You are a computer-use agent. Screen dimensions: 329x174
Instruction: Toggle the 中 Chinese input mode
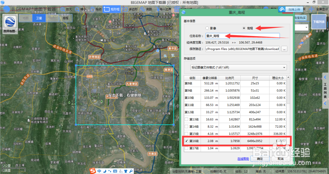pos(99,171)
